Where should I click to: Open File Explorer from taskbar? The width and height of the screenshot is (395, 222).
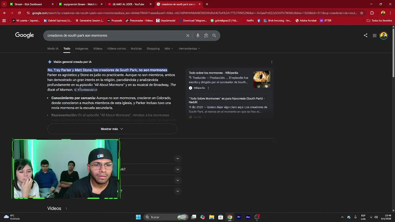tap(211, 217)
